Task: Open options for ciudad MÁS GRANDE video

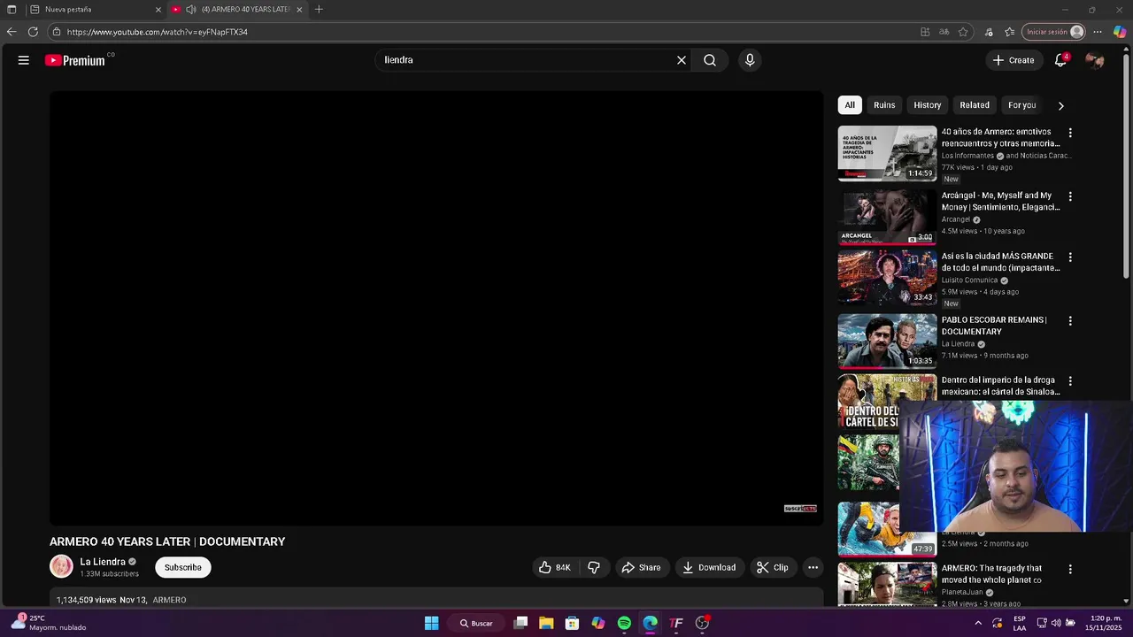Action: [1070, 257]
